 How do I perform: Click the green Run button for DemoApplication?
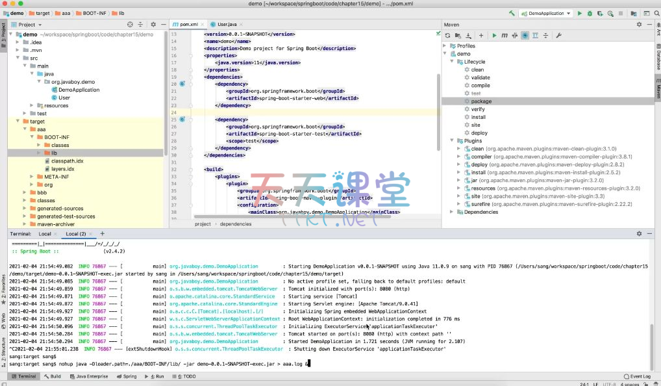coord(580,13)
